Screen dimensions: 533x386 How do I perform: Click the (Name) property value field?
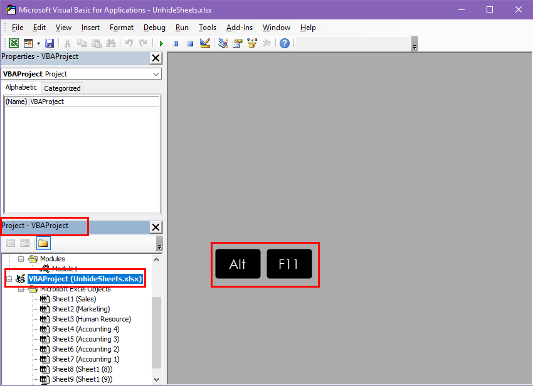tap(94, 102)
